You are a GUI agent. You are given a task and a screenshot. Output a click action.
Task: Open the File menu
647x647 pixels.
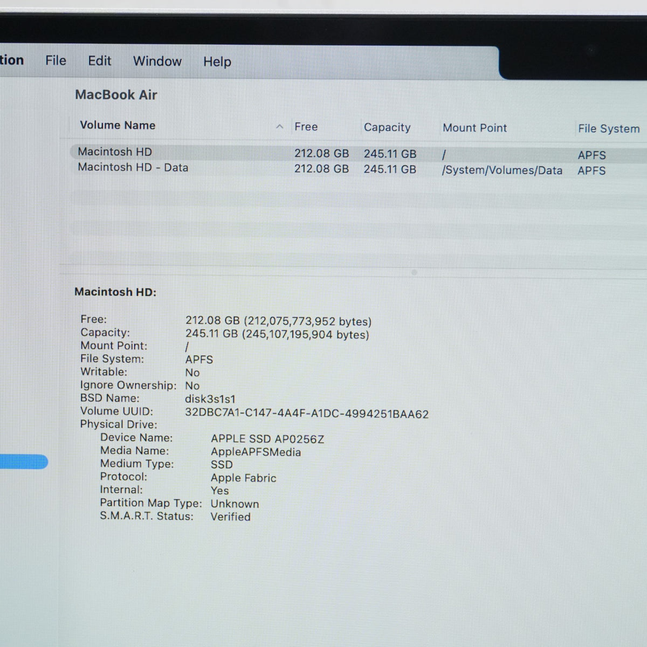pos(56,60)
